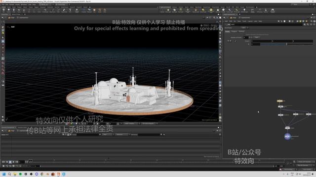
Task: Create an Ambient Light from the shelf
Action: (244, 10)
